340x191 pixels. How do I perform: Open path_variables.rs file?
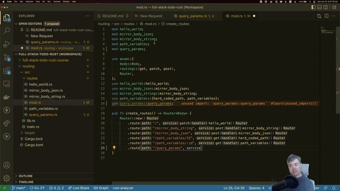[44, 109]
